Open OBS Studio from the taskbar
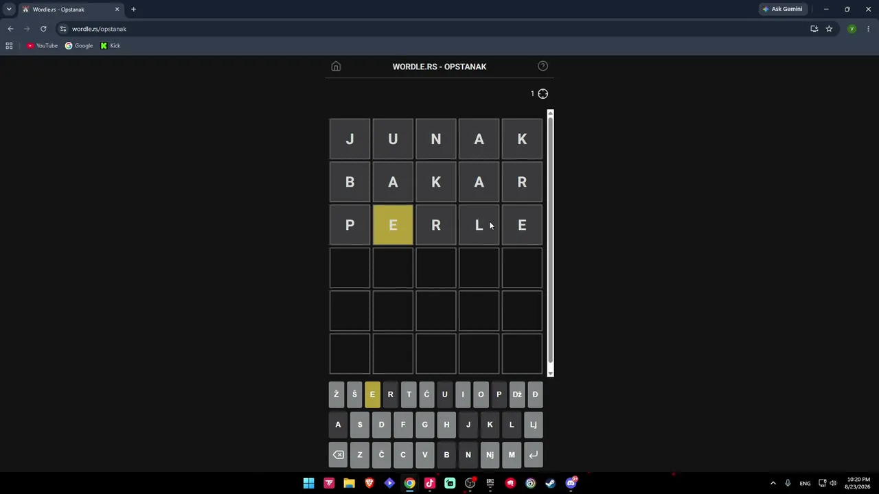 tap(470, 483)
